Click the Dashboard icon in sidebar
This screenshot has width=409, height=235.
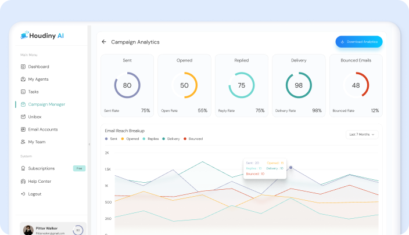pos(23,67)
